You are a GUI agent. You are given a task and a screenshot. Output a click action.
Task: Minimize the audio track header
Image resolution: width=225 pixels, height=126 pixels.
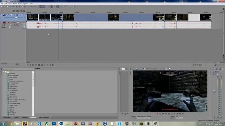click(x=1, y=22)
